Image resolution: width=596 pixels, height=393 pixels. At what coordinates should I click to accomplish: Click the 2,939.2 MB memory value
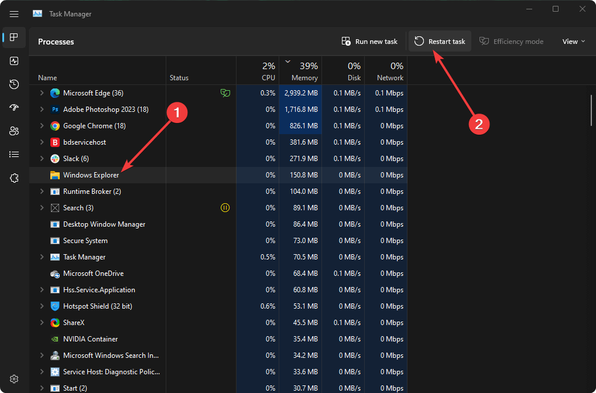click(x=301, y=93)
